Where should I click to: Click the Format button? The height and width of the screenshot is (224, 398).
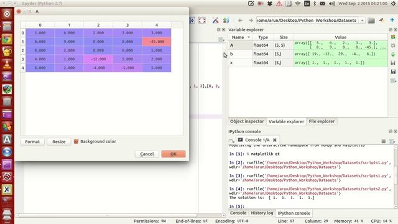pyautogui.click(x=32, y=142)
